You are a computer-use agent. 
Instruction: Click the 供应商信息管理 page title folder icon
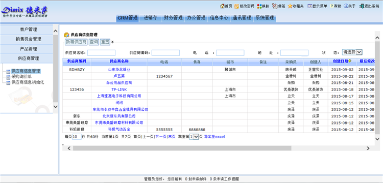[x=66, y=35]
